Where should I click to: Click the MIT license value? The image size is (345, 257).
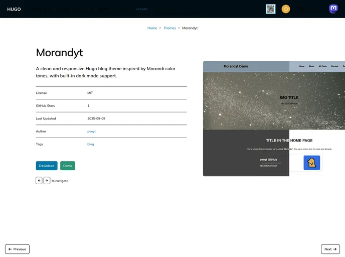pos(90,93)
